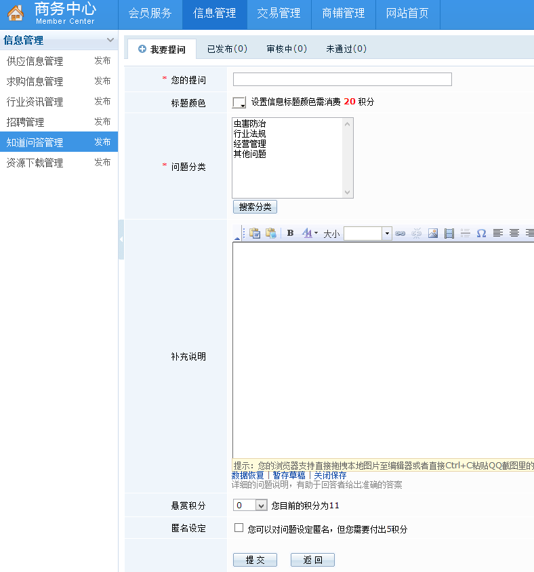This screenshot has height=572, width=534.
Task: Enable anonymous setting checkbox
Action: tap(239, 528)
